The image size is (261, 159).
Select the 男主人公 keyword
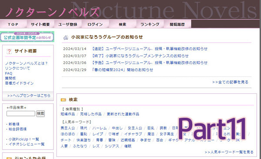[68, 128]
